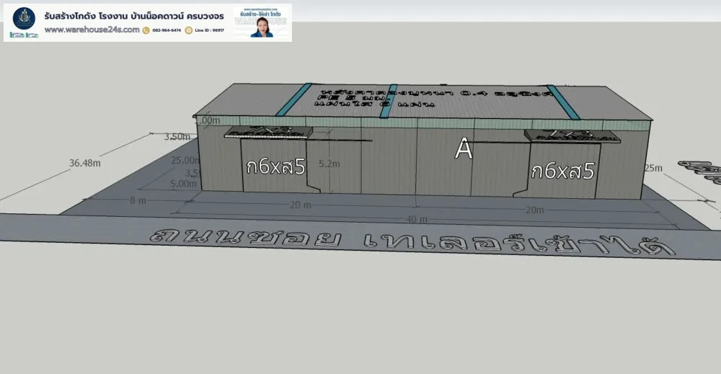Click the Line ID : 96917 text
The height and width of the screenshot is (374, 721).
pos(209,30)
